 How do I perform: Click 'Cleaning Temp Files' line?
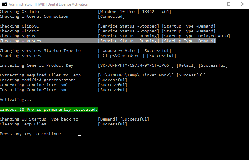(x=23, y=124)
